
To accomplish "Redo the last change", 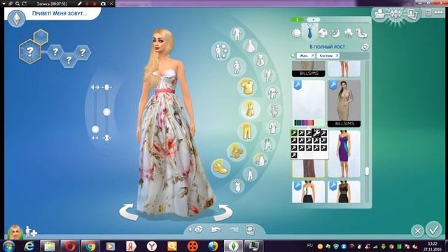I will click(x=234, y=230).
